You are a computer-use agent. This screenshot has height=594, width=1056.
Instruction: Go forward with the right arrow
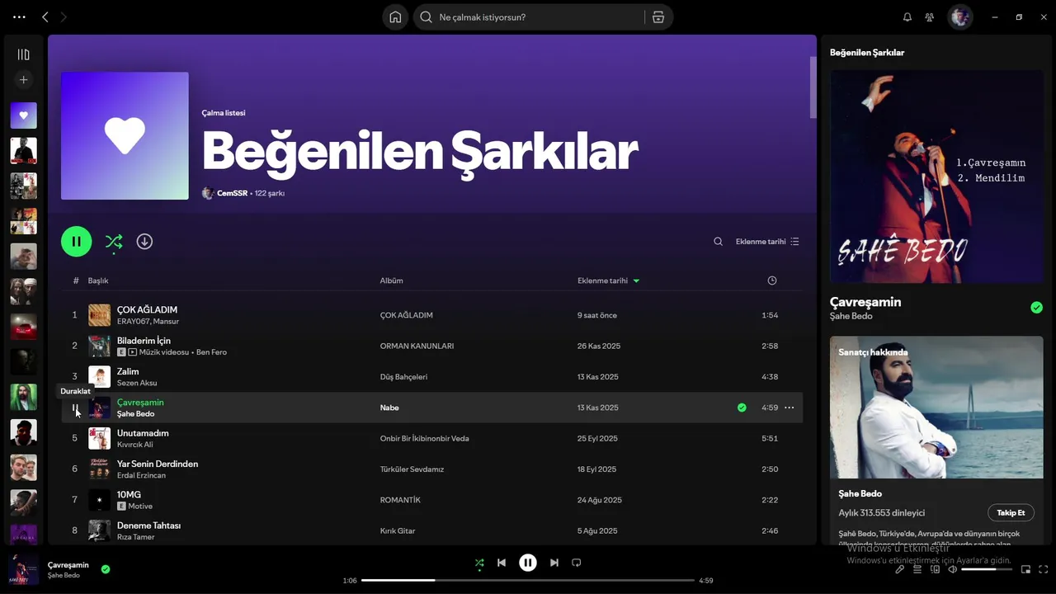(64, 17)
